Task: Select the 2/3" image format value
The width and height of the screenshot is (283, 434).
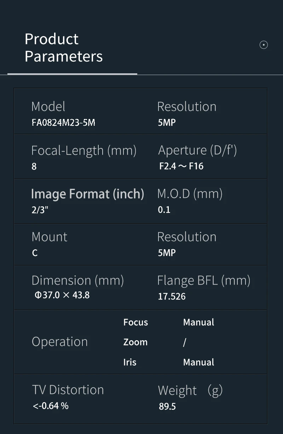Action: [40, 210]
